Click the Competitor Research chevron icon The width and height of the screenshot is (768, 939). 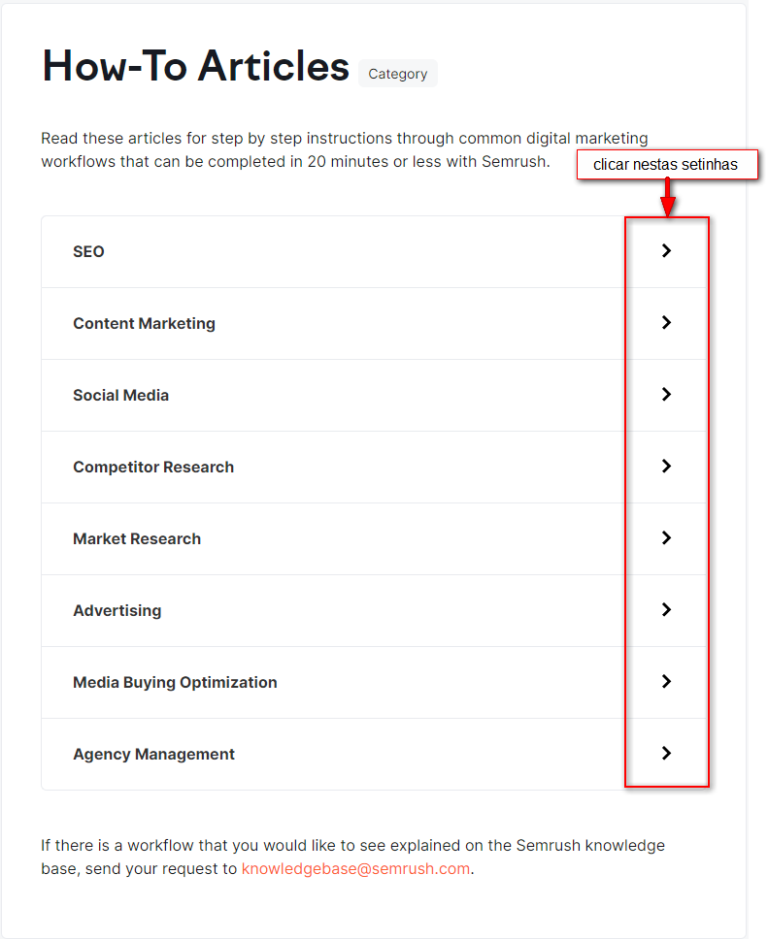(666, 467)
